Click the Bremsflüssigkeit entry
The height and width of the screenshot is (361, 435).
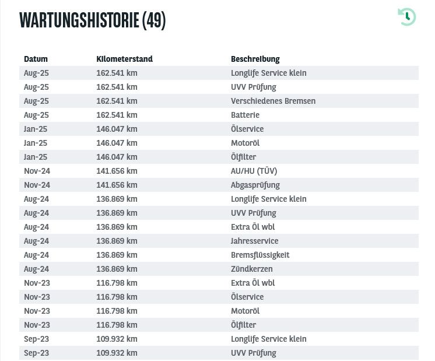(260, 255)
